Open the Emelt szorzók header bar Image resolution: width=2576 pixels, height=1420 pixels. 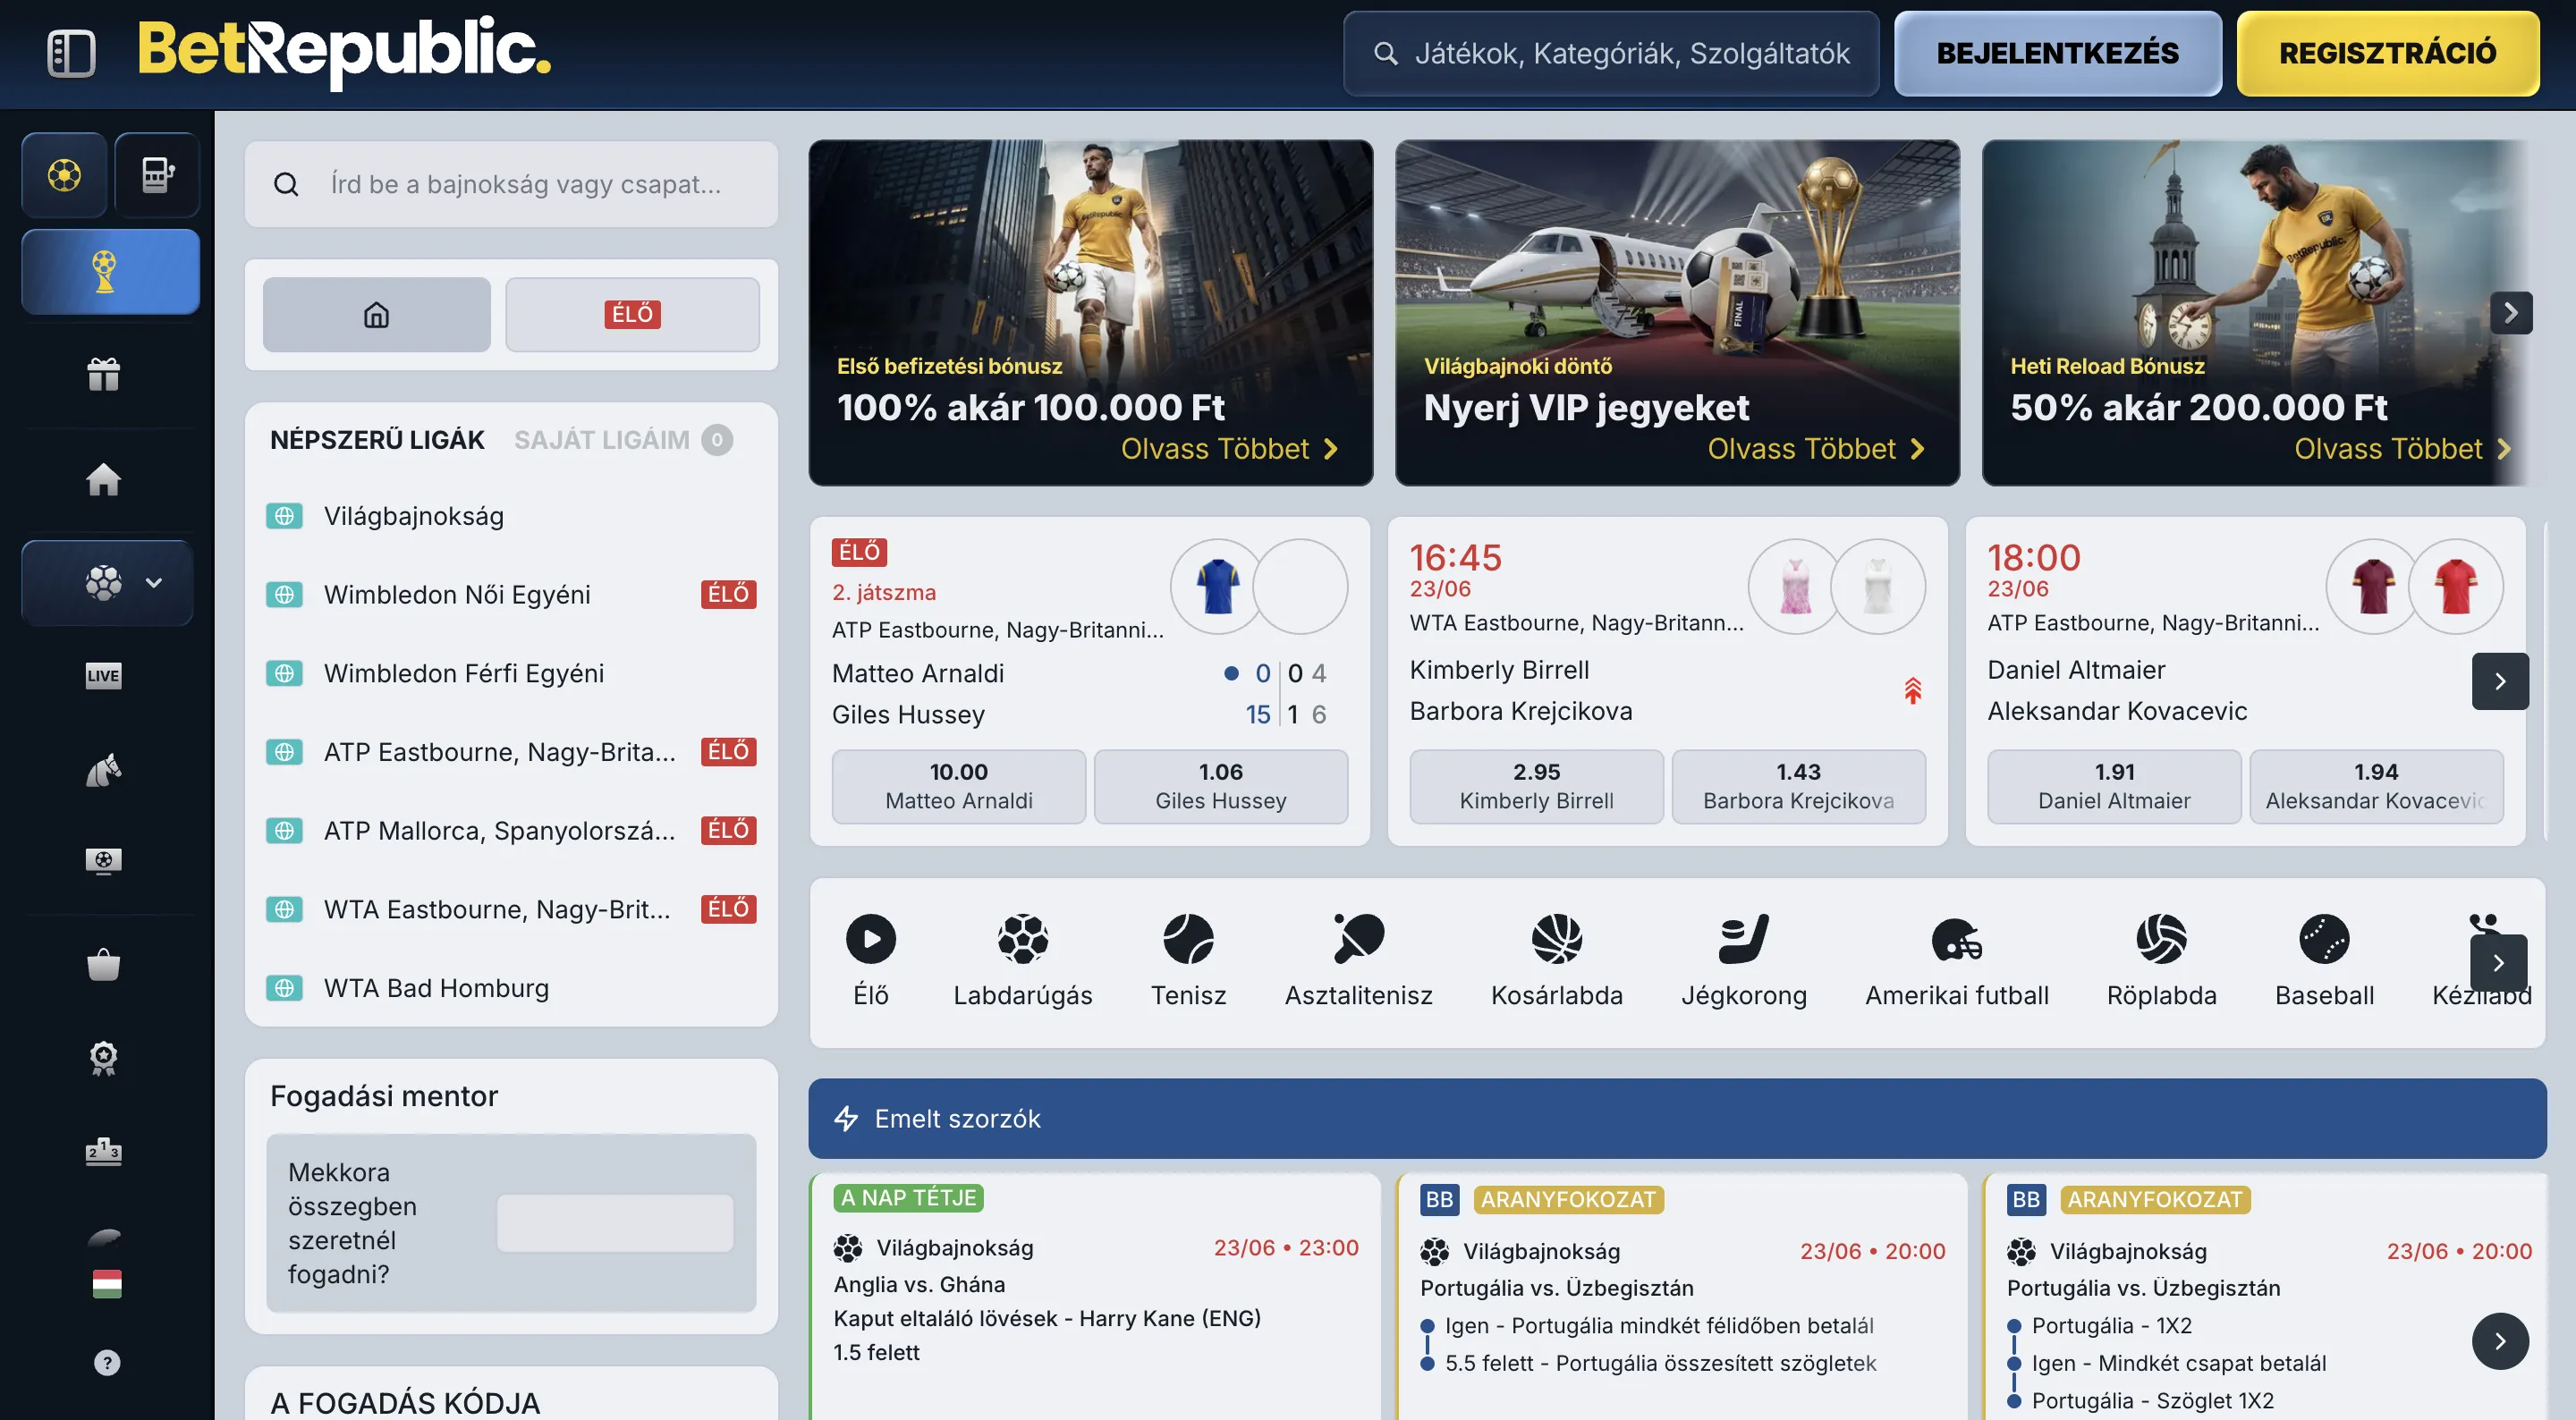(1677, 1118)
